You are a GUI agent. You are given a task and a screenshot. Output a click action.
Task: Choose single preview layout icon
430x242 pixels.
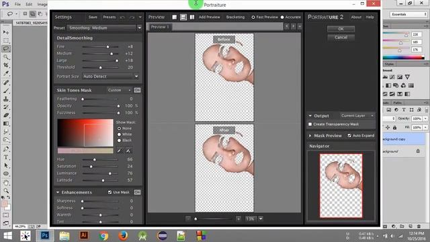[175, 17]
